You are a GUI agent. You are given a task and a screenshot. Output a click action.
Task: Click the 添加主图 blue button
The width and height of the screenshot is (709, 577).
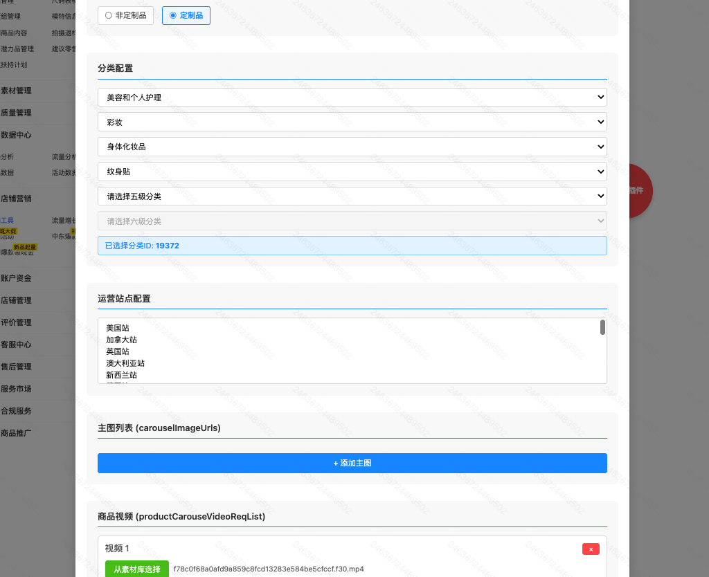[352, 463]
